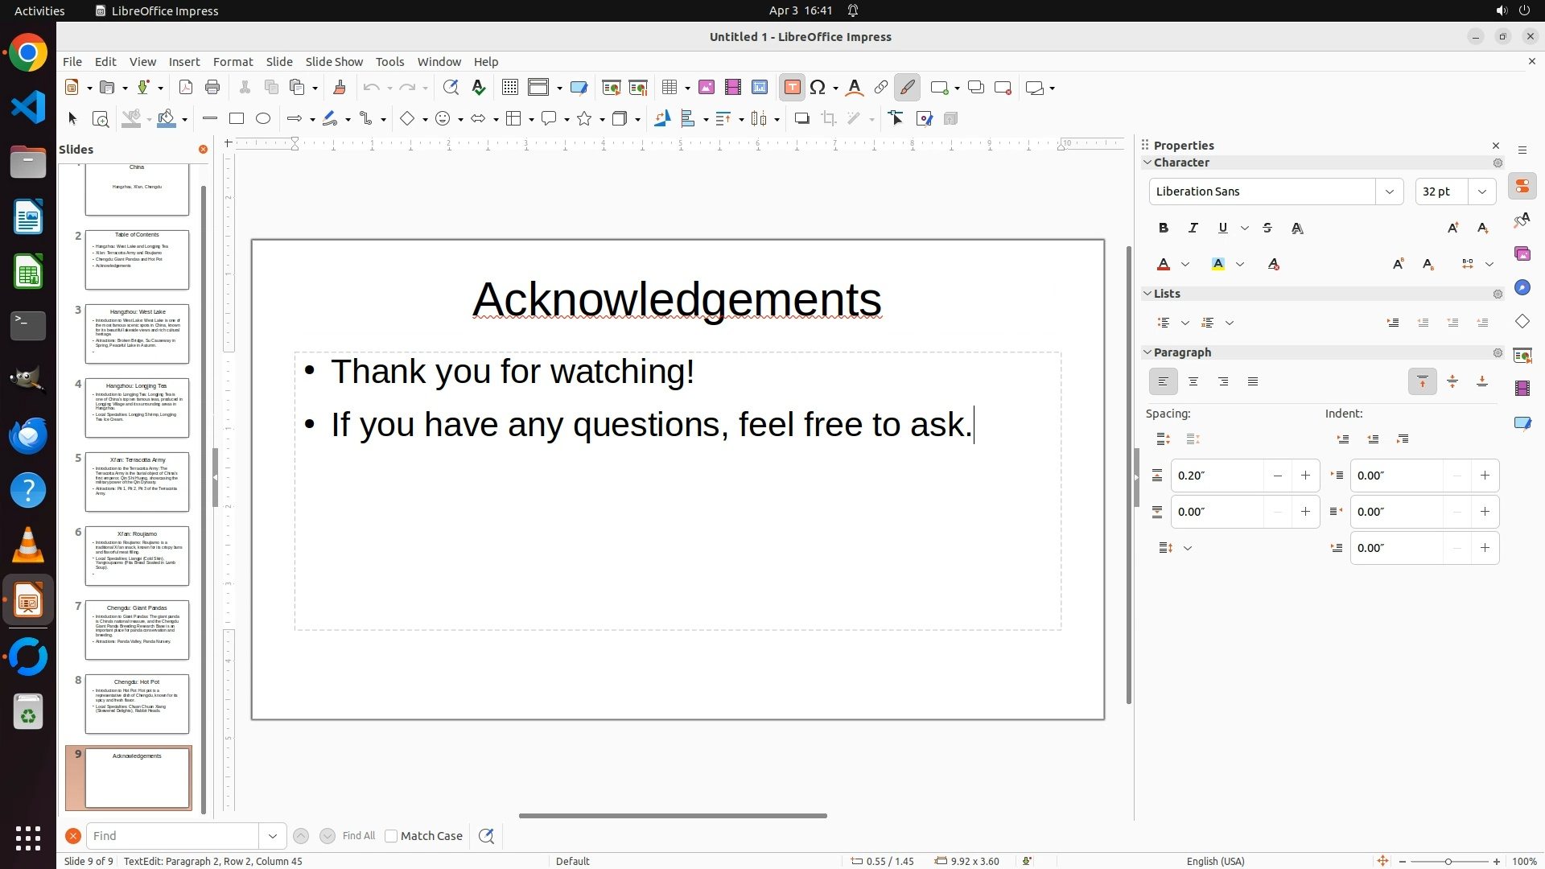Image resolution: width=1545 pixels, height=869 pixels.
Task: Toggle Italic in the Character panel
Action: point(1193,229)
